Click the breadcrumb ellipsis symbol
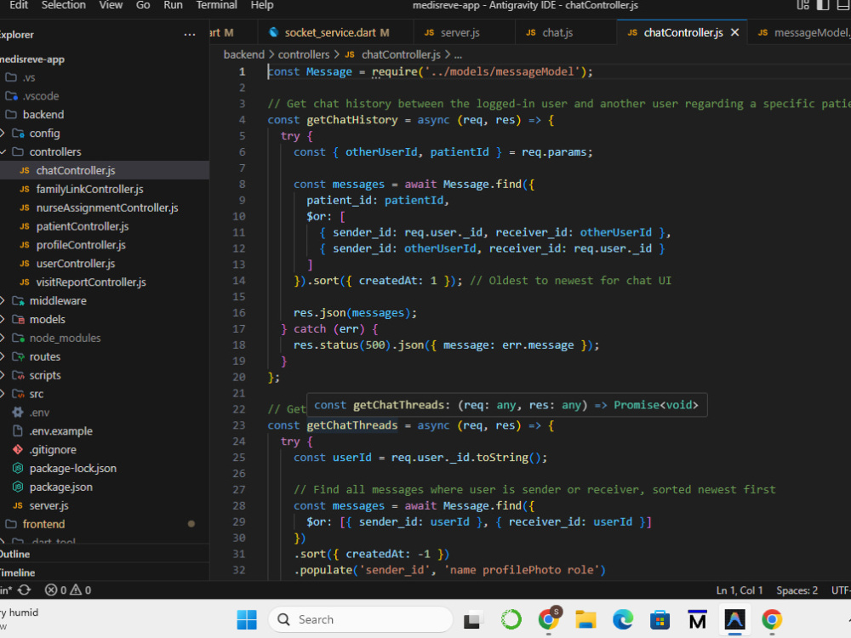Image resolution: width=851 pixels, height=638 pixels. click(458, 54)
